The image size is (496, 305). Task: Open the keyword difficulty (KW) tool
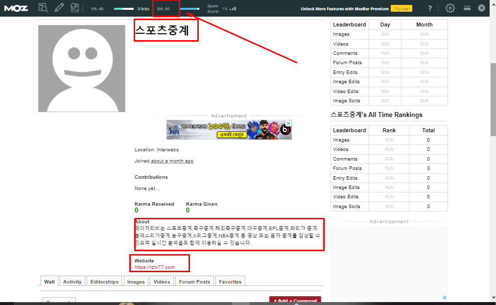(74, 8)
